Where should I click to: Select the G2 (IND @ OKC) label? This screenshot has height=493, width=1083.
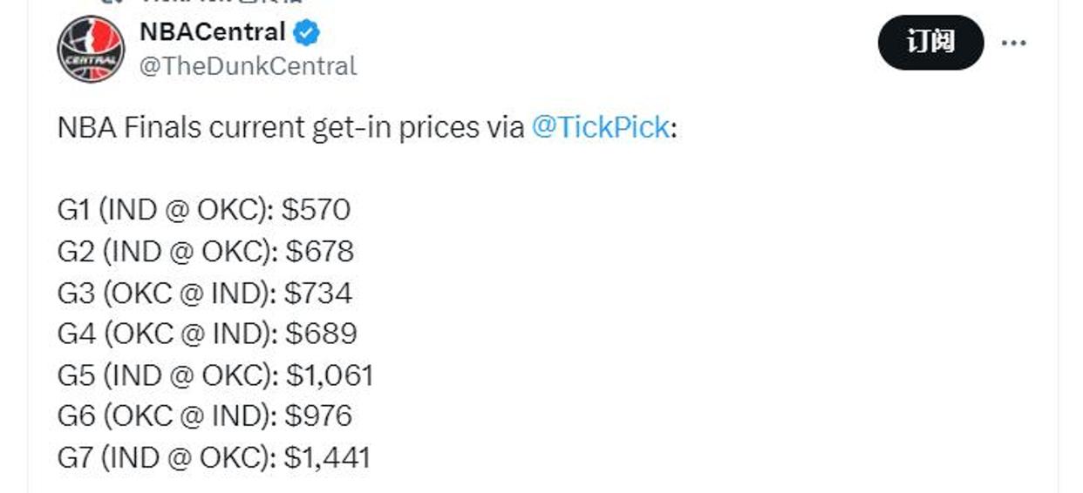click(x=167, y=252)
